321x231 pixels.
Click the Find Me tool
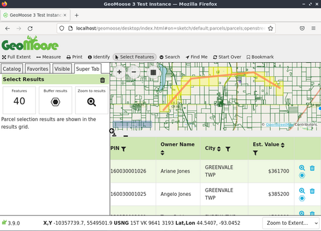pos(196,57)
